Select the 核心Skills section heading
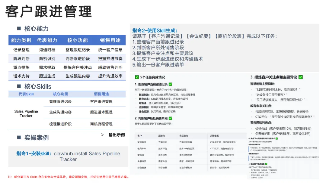The height and width of the screenshot is (183, 326). click(x=38, y=86)
